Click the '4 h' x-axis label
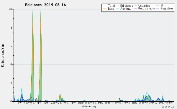 tap(39, 103)
